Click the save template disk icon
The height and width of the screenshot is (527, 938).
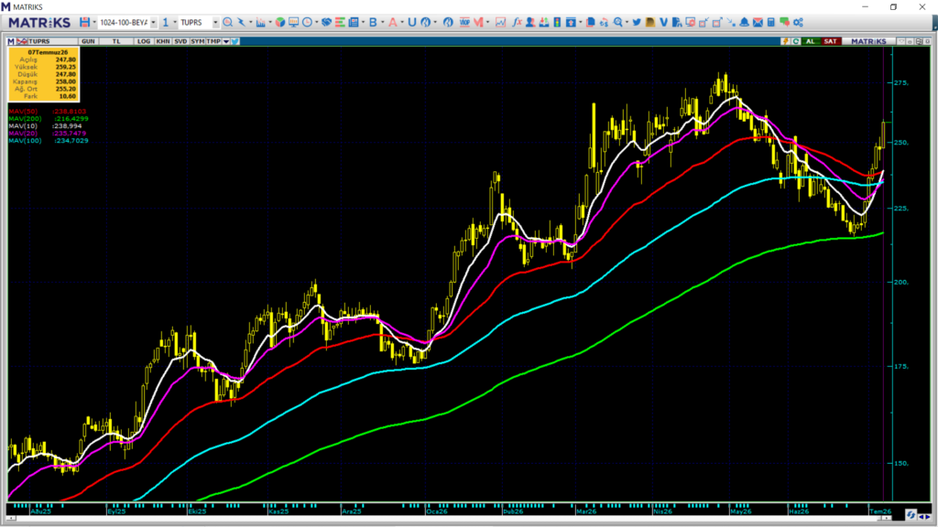(x=85, y=22)
